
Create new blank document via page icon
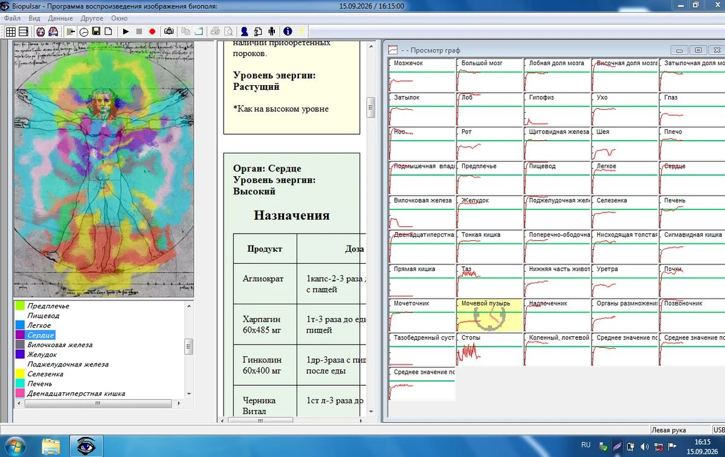click(x=108, y=31)
